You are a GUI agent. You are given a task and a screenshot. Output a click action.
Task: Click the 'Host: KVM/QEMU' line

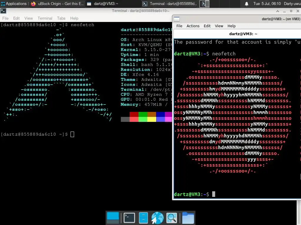click(x=146, y=45)
